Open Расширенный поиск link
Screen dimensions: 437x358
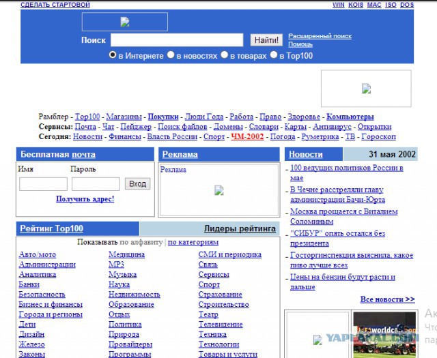click(x=320, y=36)
